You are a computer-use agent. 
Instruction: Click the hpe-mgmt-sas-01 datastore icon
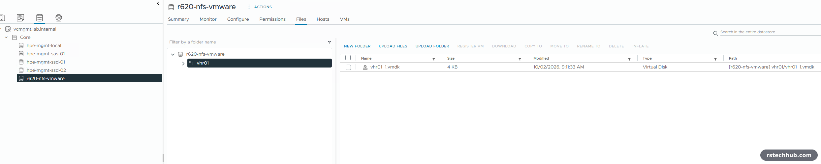point(21,54)
